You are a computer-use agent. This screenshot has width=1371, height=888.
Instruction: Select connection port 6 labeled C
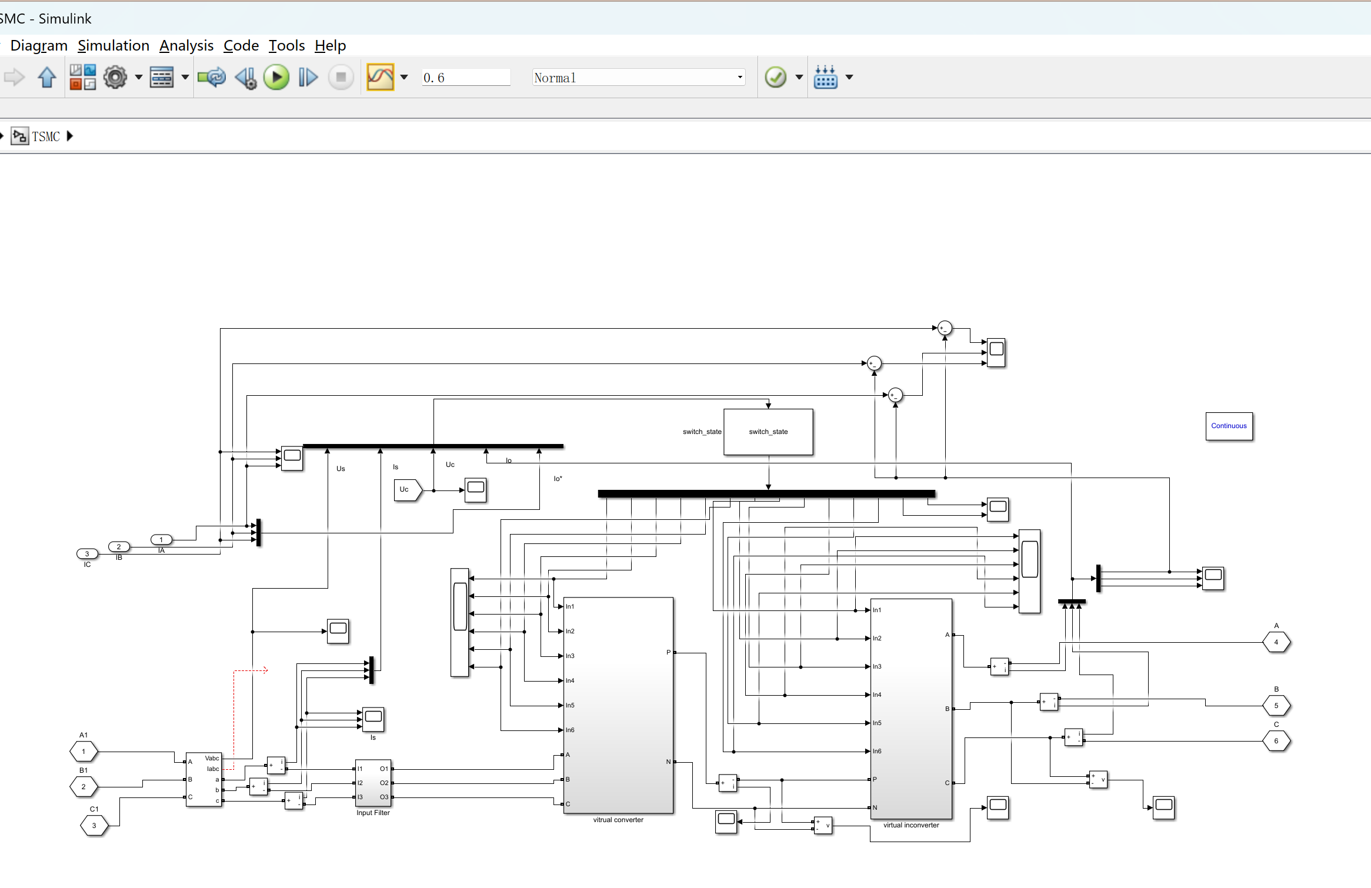tap(1276, 740)
